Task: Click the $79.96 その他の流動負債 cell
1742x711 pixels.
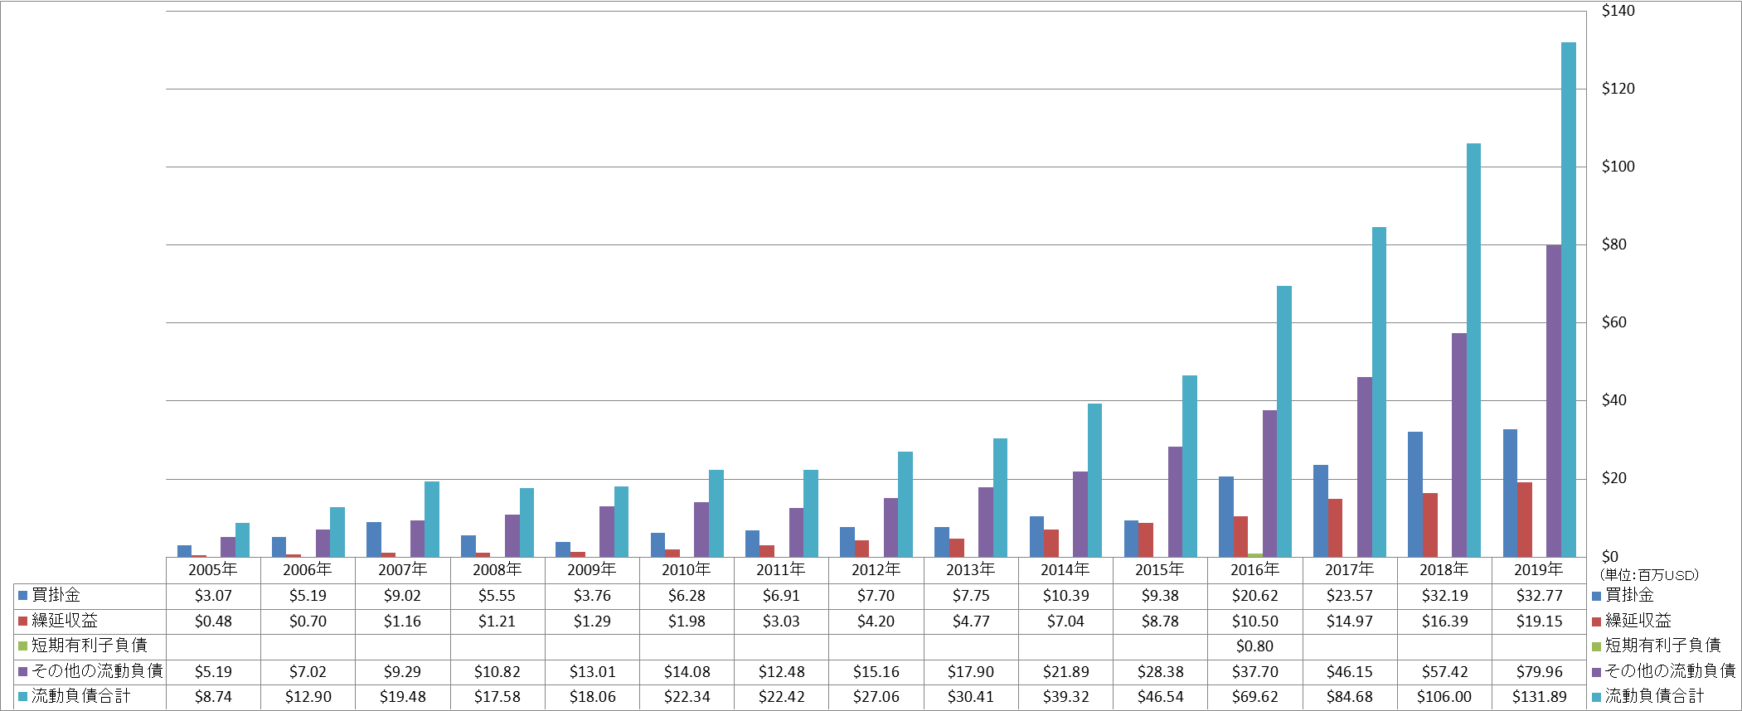Action: [1539, 672]
